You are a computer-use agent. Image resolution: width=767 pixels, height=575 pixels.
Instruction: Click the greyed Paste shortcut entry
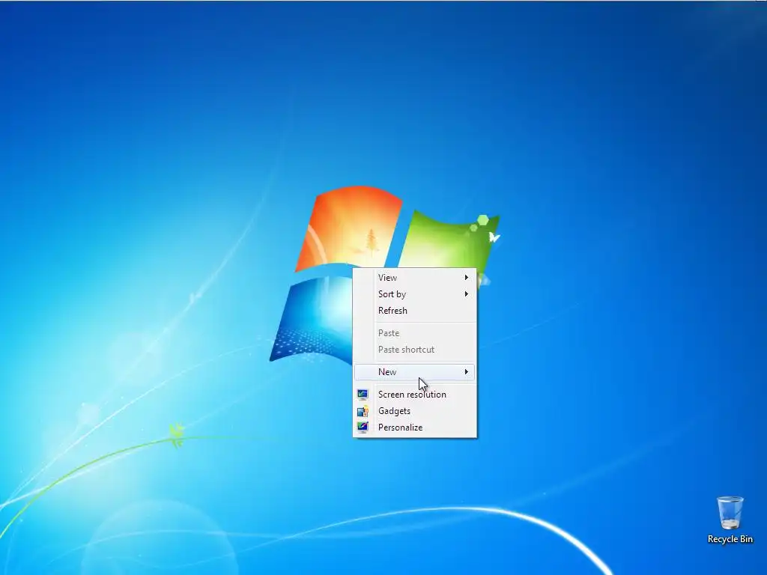point(414,350)
